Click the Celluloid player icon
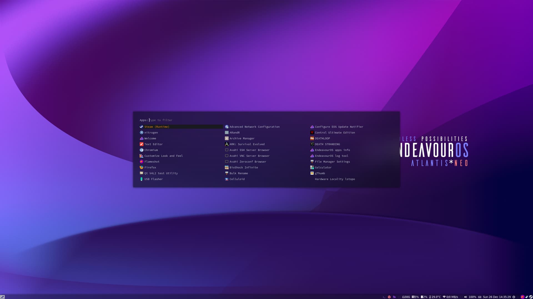Viewport: 533px width, 299px height. pos(227,179)
